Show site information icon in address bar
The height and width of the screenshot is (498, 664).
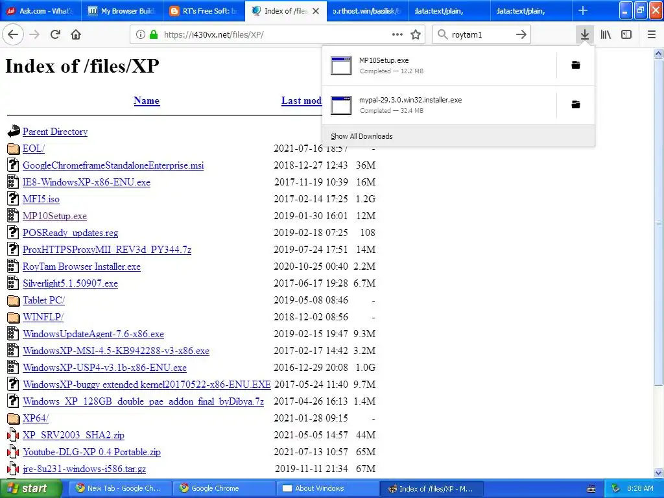click(x=140, y=34)
